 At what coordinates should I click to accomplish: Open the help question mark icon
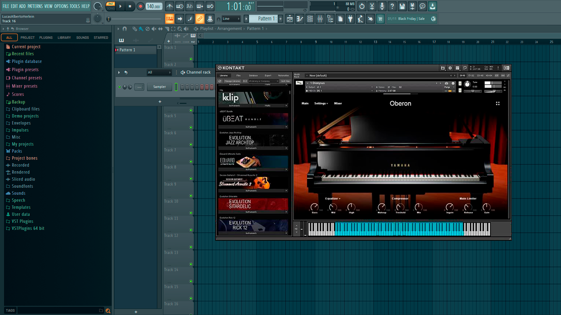[392, 6]
